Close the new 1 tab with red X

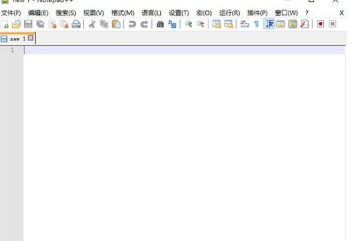pyautogui.click(x=31, y=38)
